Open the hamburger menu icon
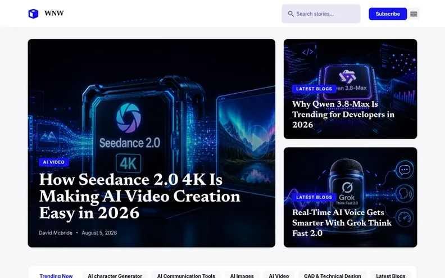 click(414, 14)
